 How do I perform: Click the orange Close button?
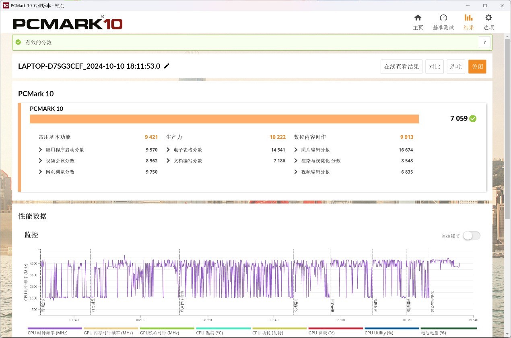pyautogui.click(x=477, y=67)
